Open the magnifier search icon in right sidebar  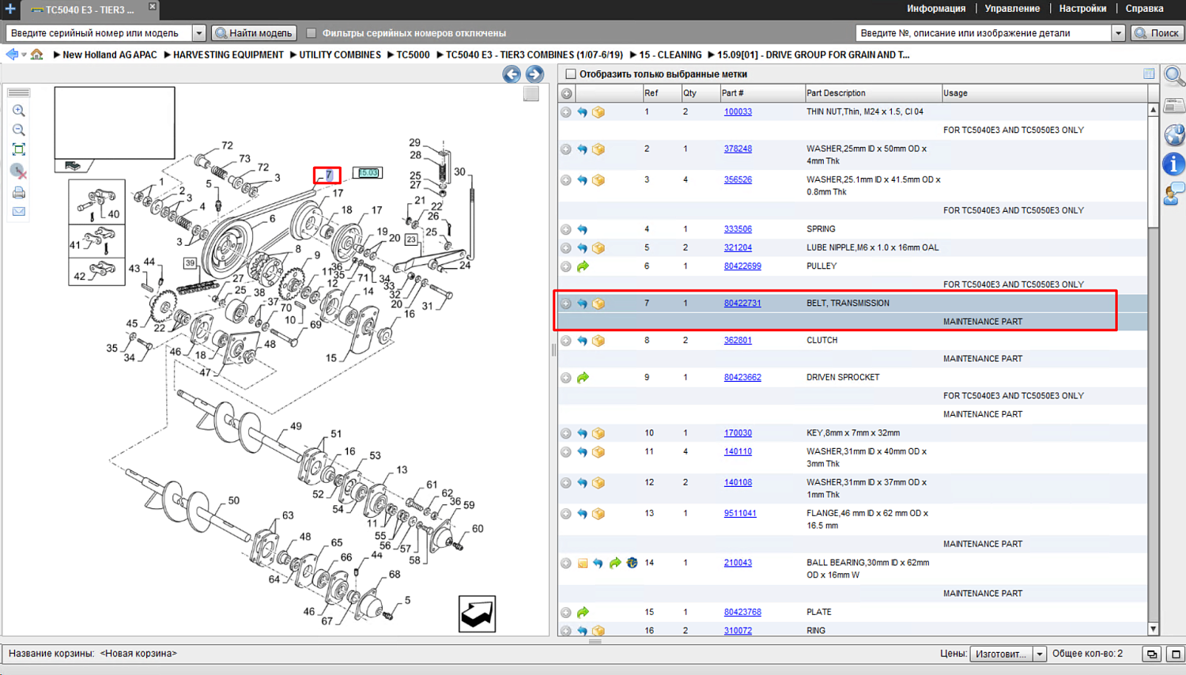(x=1174, y=77)
